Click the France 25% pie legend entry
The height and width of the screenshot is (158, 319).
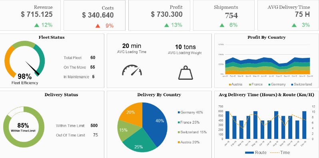tap(189, 122)
